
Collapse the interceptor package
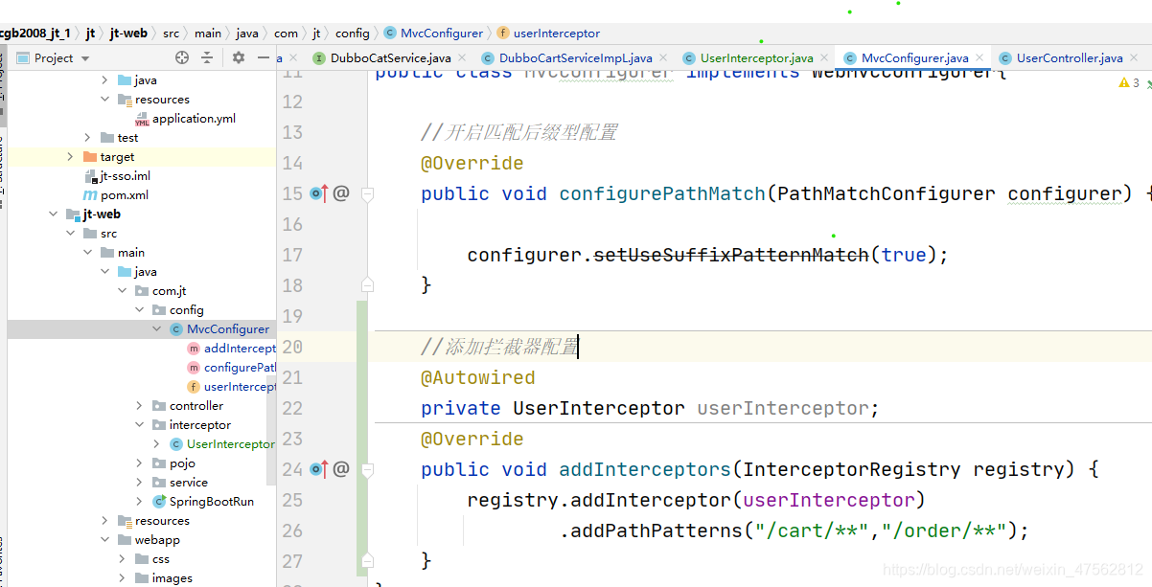click(139, 425)
